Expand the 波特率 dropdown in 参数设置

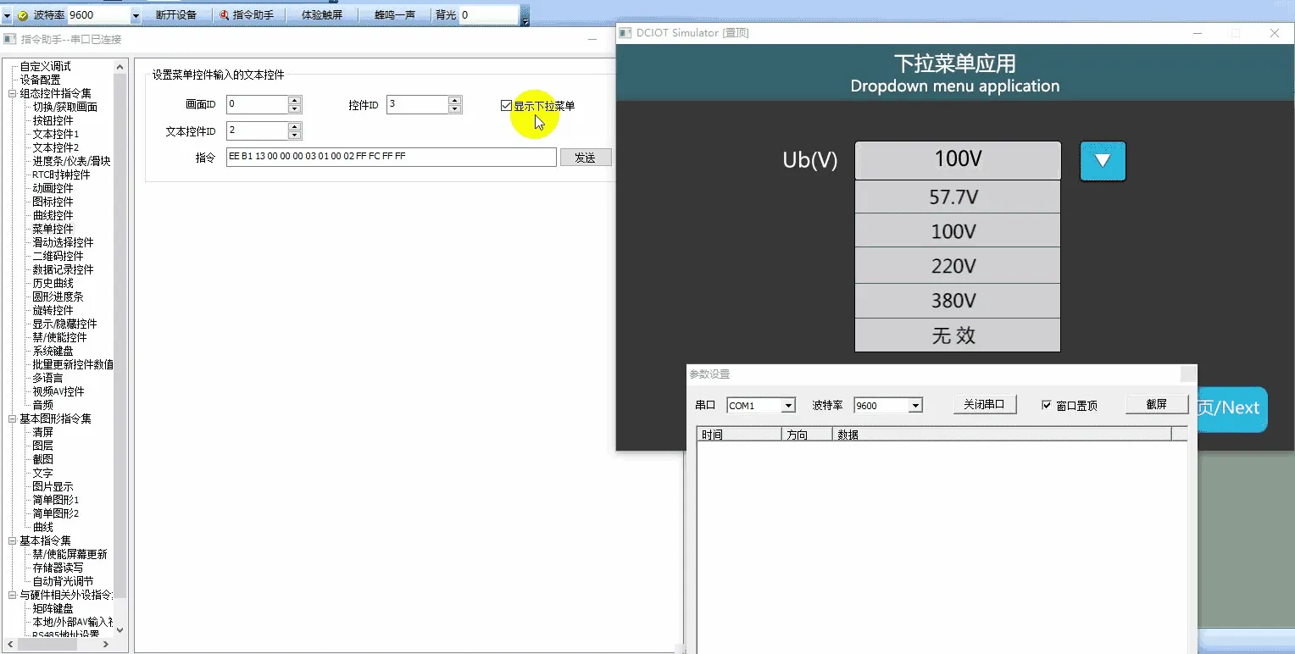coord(914,406)
